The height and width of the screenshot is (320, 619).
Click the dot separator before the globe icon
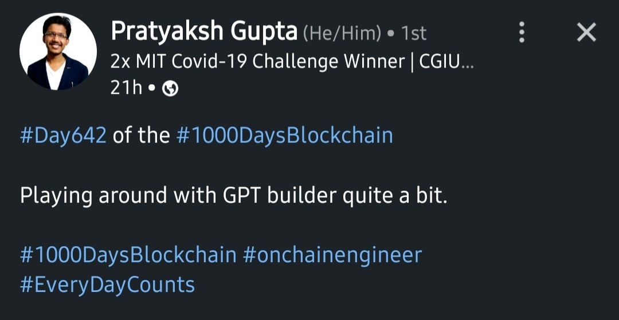152,89
